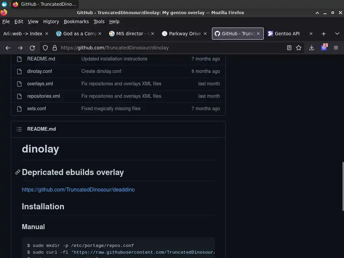Viewport: 344px width, 258px height.
Task: Open the View menu
Action: pyautogui.click(x=33, y=21)
